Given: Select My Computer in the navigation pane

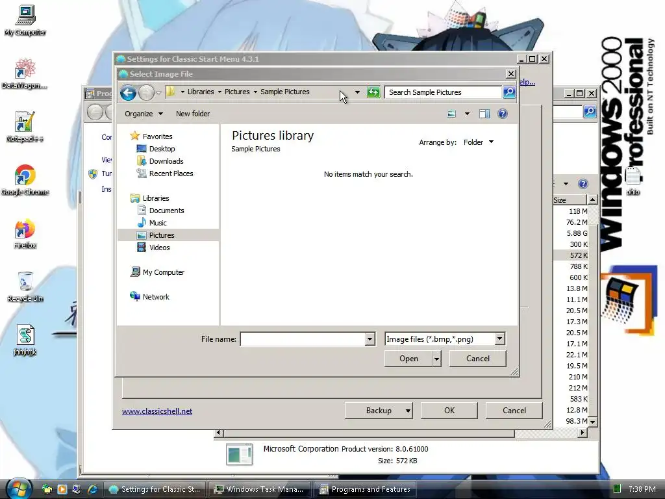Looking at the screenshot, I should [163, 272].
